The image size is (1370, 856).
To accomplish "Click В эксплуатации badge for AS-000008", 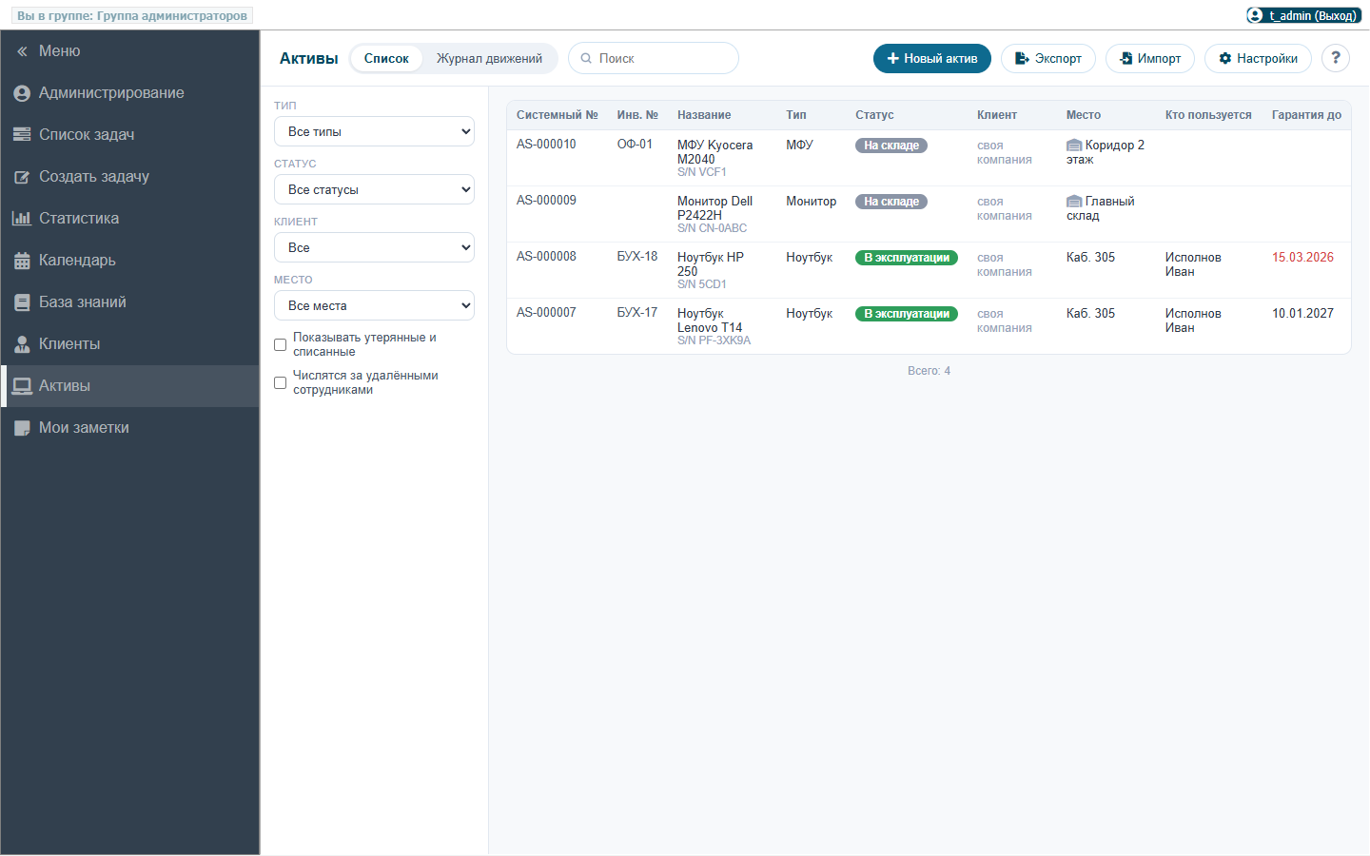I will click(x=907, y=258).
